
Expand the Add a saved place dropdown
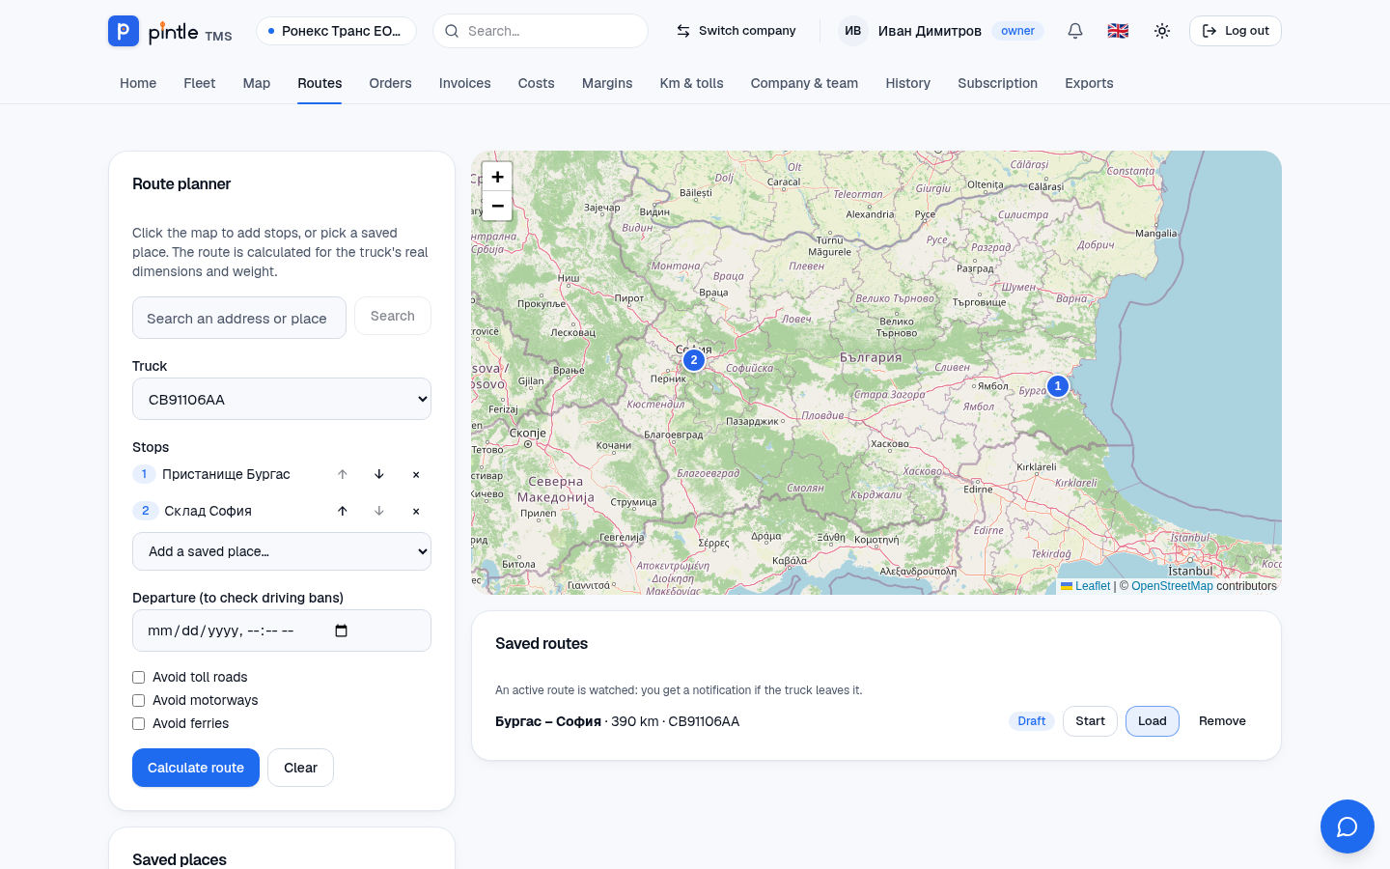tap(282, 551)
